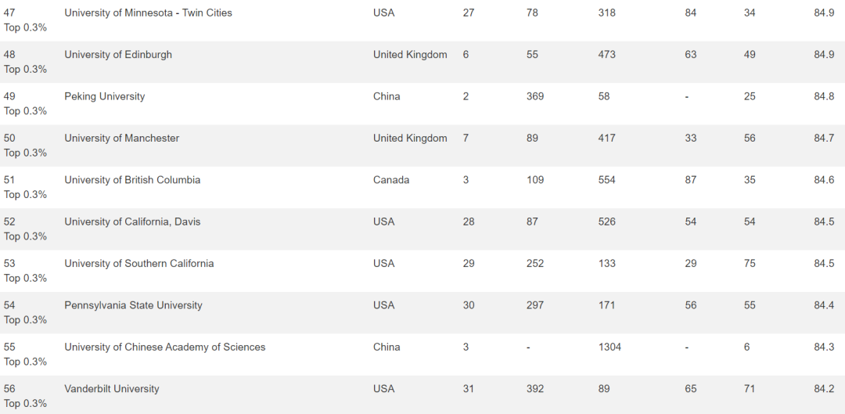Select Pennsylvania State University name
This screenshot has height=414, width=845.
(133, 305)
